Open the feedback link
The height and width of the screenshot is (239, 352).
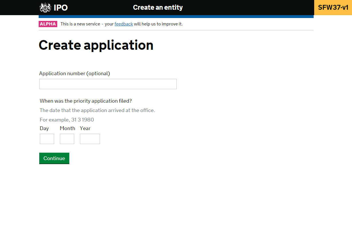pos(123,24)
